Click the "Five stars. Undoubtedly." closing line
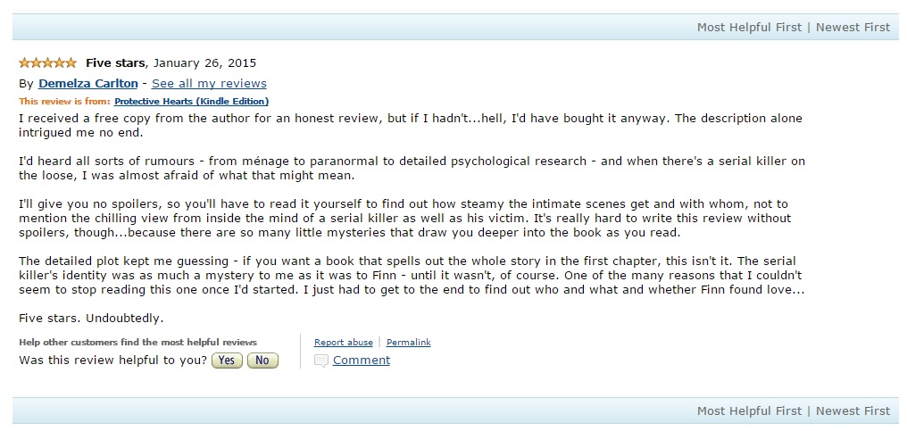 tap(91, 318)
